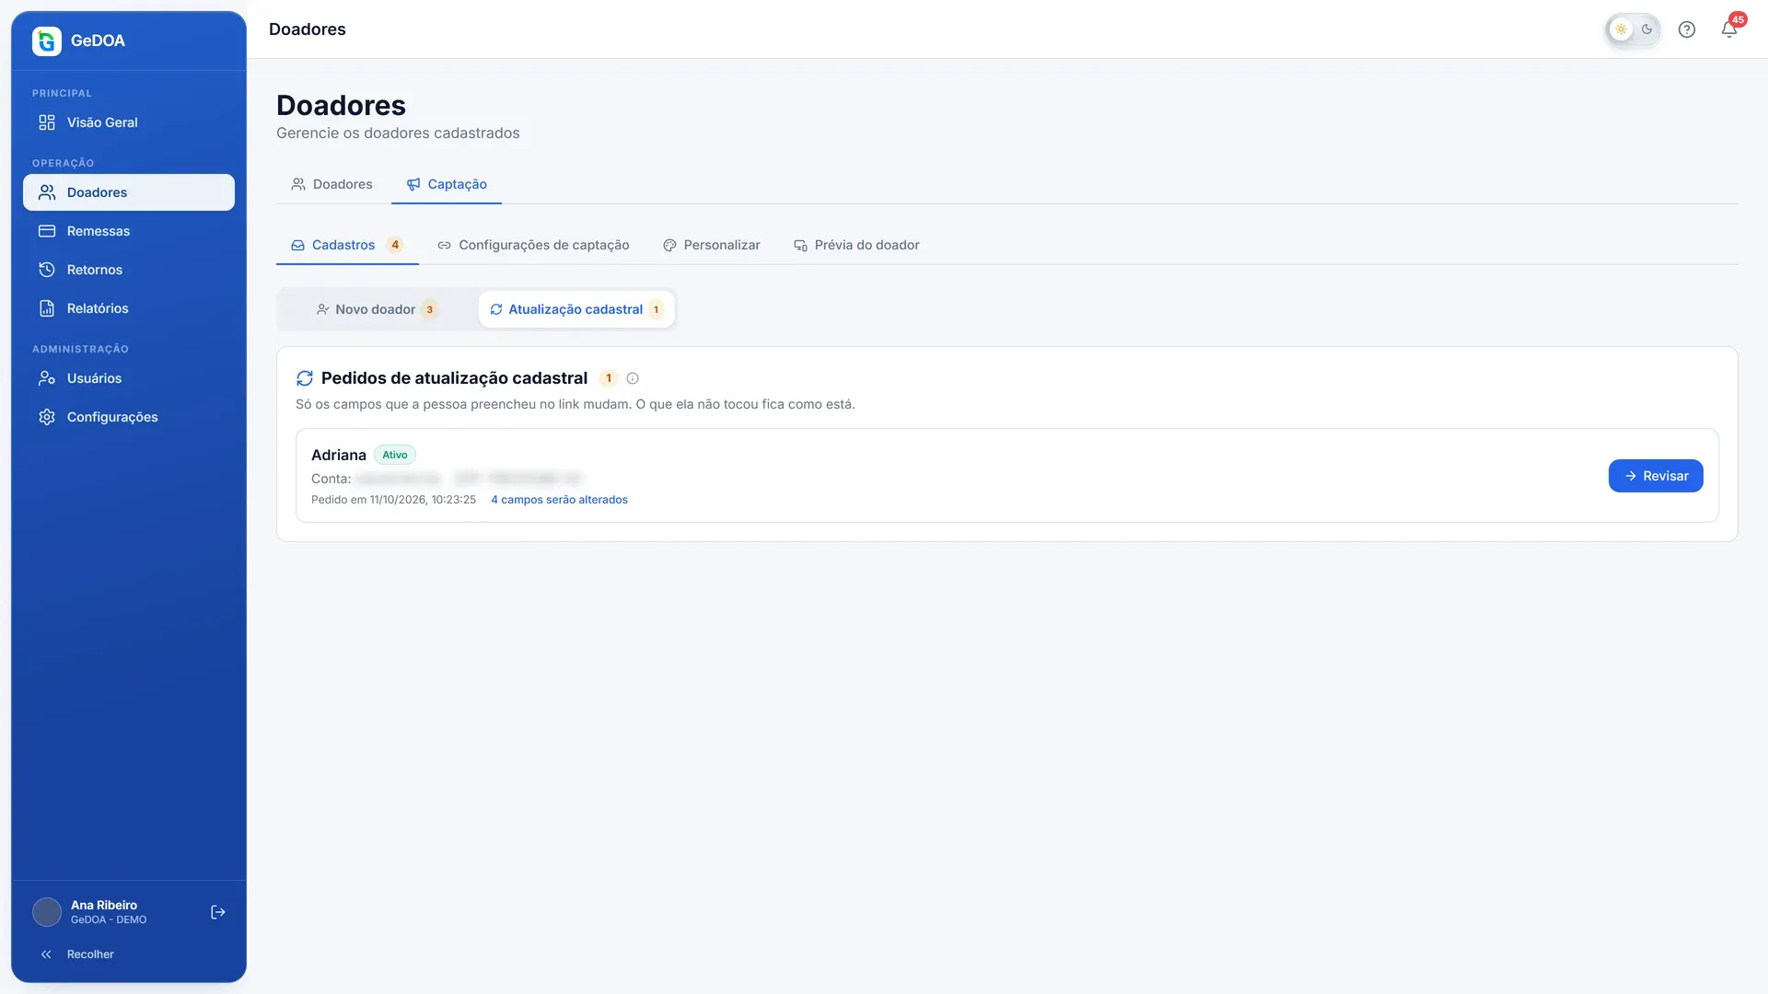The width and height of the screenshot is (1768, 994).
Task: Click the '4 campos serão alterados' link
Action: point(560,500)
